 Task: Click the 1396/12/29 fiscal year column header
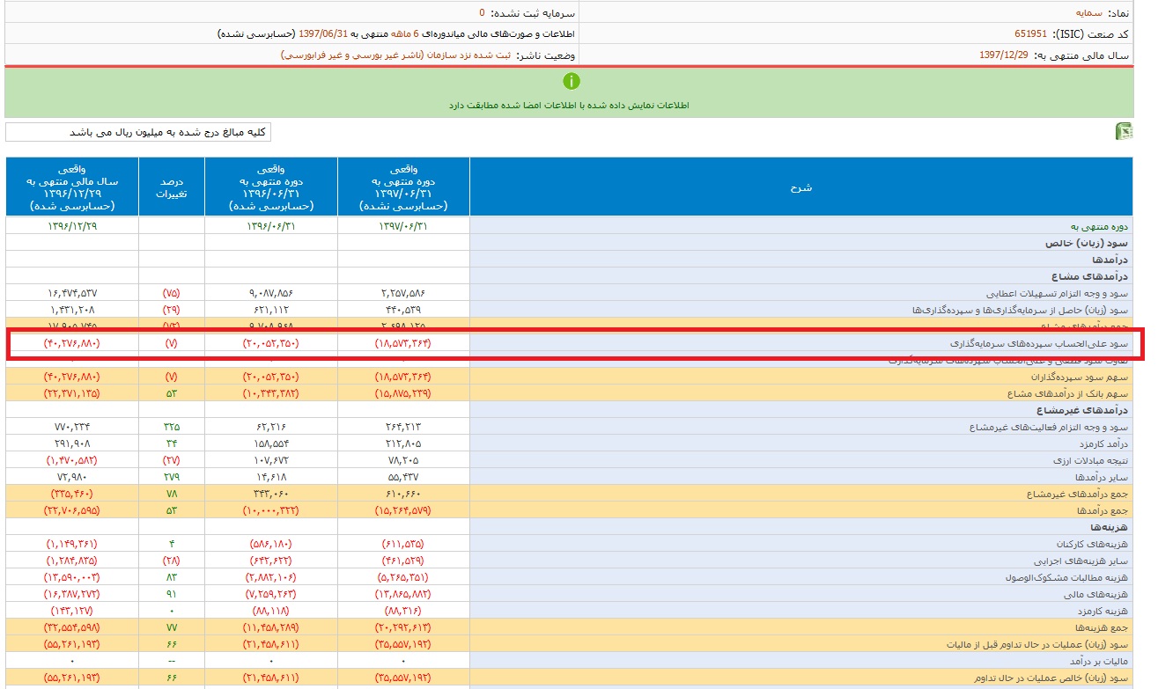(71, 187)
